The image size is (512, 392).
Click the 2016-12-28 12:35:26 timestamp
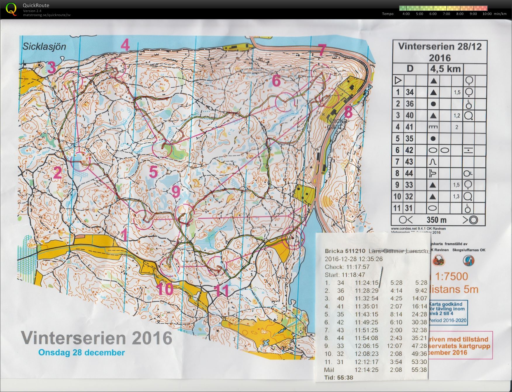pyautogui.click(x=354, y=259)
